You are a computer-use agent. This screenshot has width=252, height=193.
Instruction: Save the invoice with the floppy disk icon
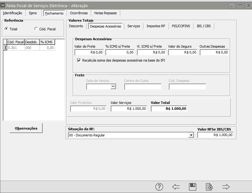(x=193, y=187)
